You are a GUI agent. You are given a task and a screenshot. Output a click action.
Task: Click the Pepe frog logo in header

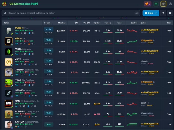point(4,4)
